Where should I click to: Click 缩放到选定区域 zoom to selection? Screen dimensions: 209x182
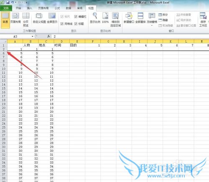(115, 20)
